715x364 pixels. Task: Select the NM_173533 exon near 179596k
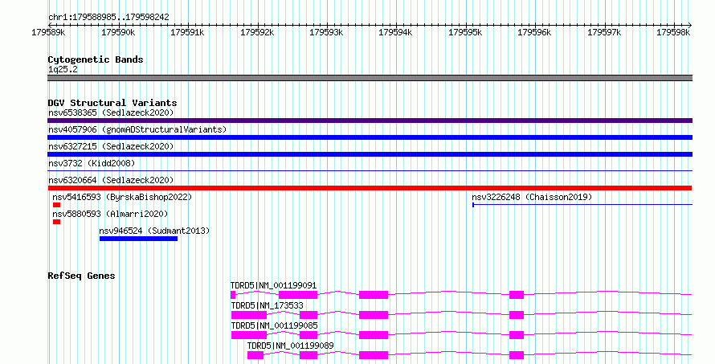(517, 315)
